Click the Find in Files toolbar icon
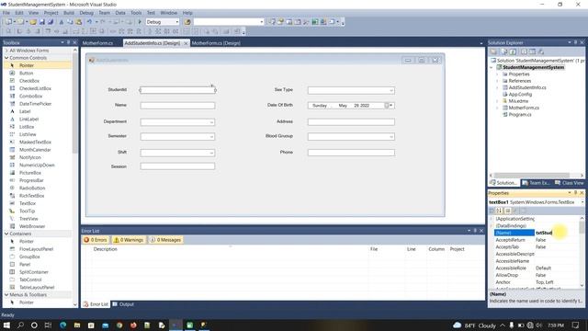This screenshot has height=331, width=588. tap(187, 22)
